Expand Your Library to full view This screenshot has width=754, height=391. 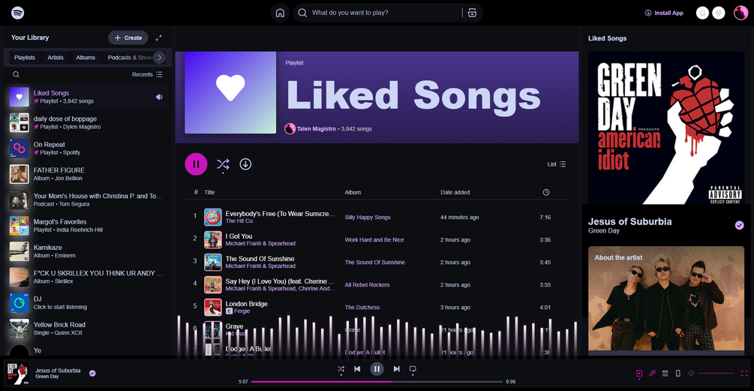[x=159, y=38]
